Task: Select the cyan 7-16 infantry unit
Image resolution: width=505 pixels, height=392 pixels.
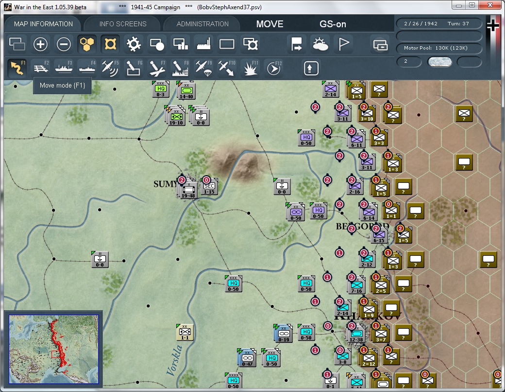Action: [356, 285]
